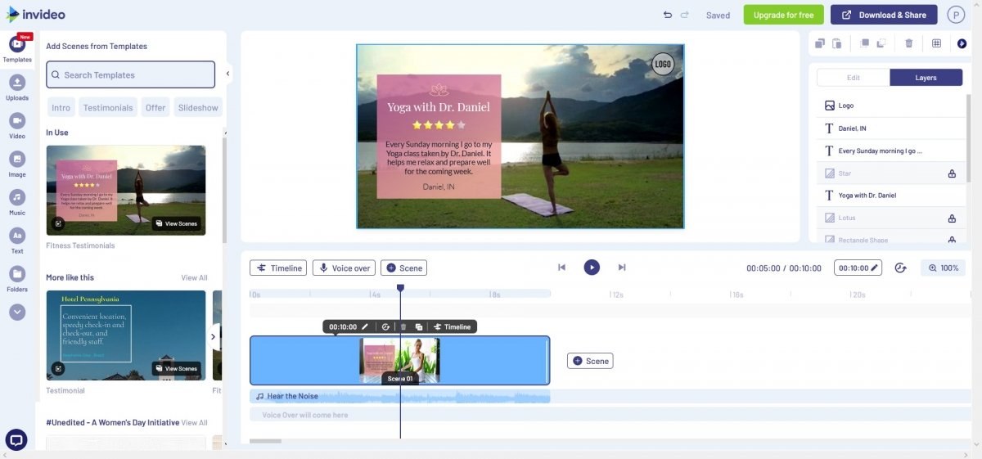Undo the last action
982x459 pixels.
pos(667,15)
